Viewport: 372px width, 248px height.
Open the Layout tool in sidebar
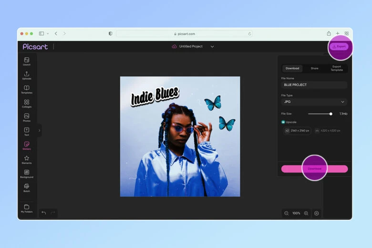[27, 61]
